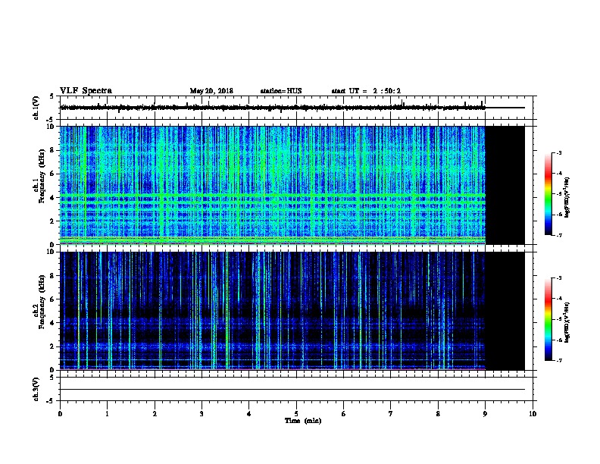Click time axis tick label '0'
The width and height of the screenshot is (600, 464).
60,414
